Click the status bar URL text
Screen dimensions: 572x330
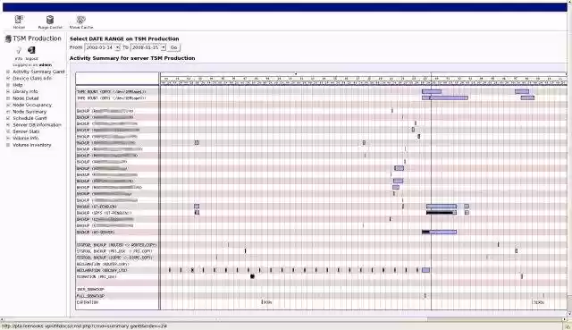click(x=84, y=326)
